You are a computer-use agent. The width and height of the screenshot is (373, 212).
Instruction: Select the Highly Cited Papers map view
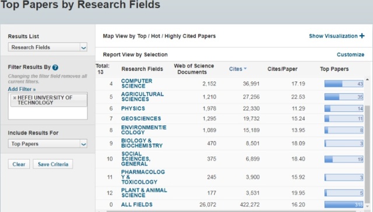pos(190,36)
